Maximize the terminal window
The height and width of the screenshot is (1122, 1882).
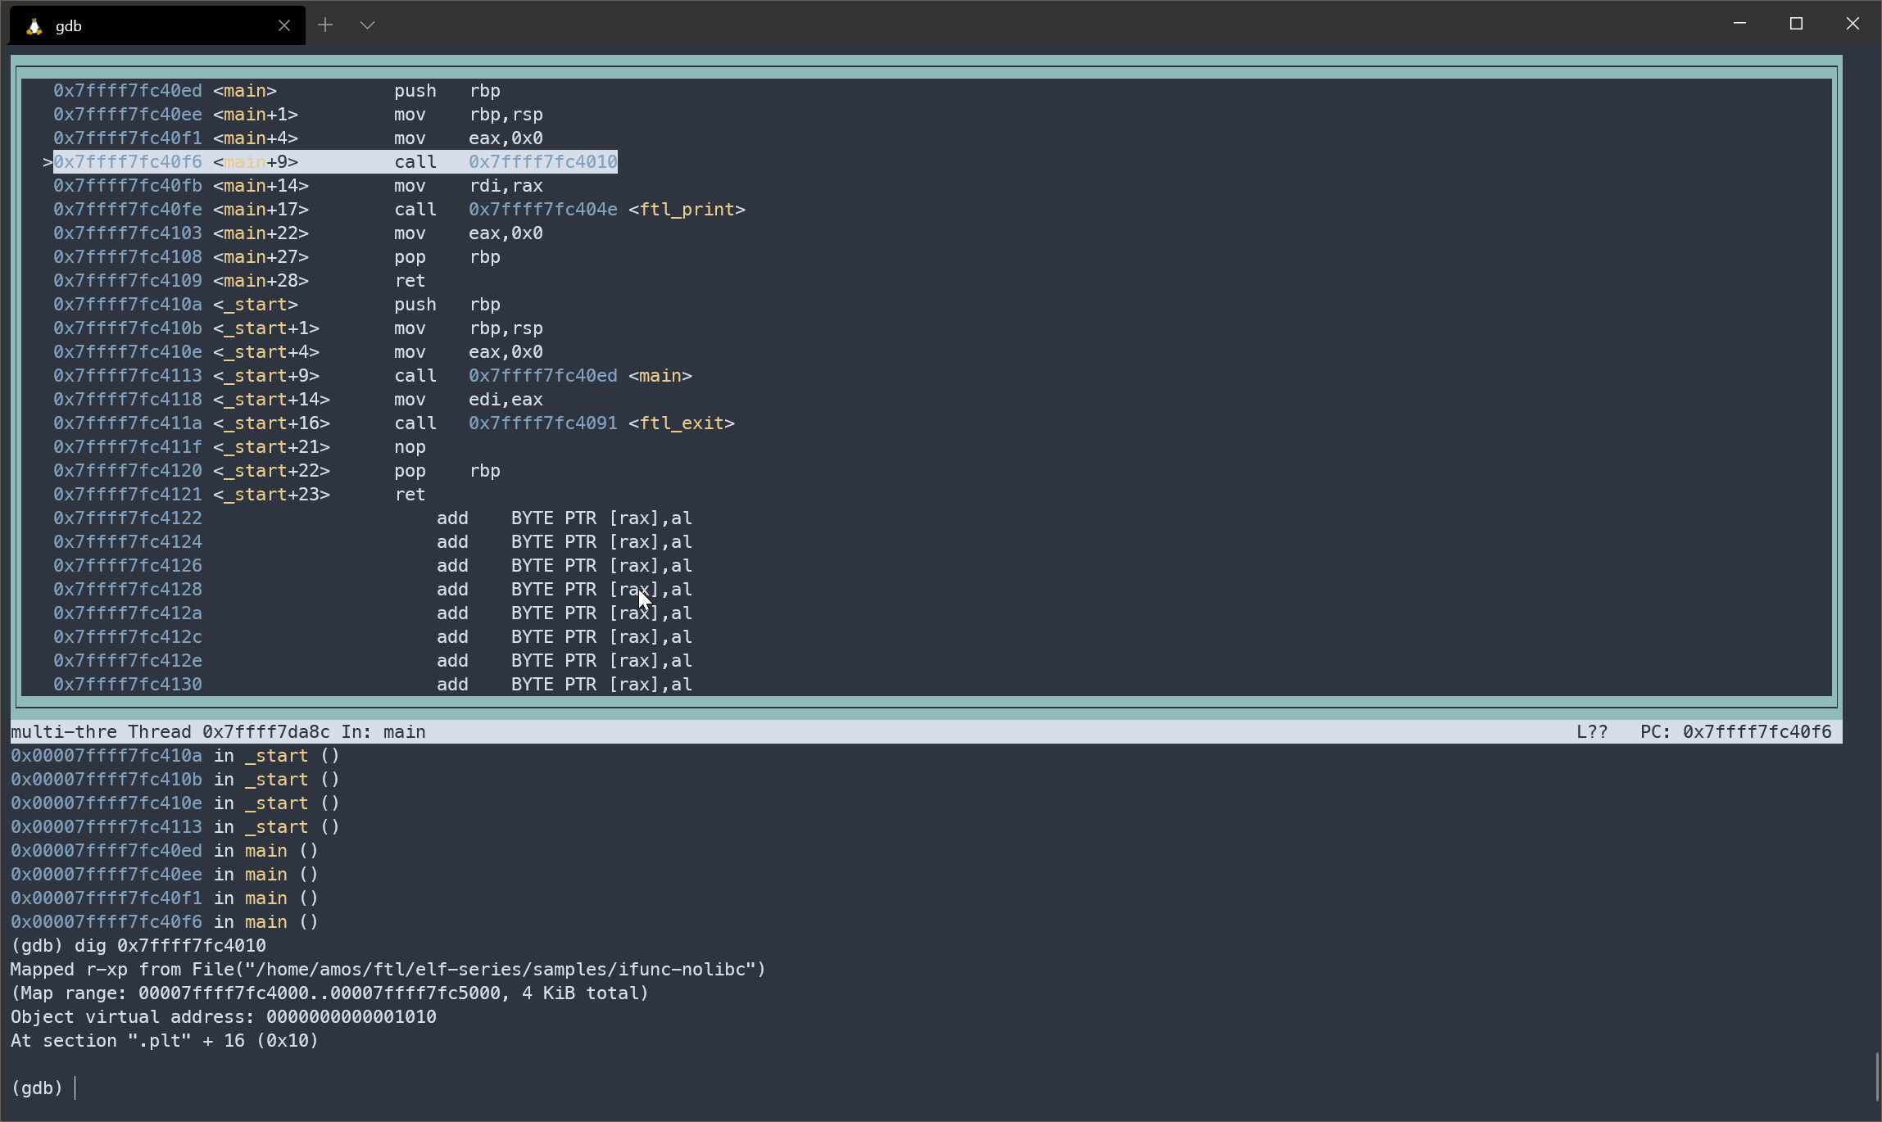coord(1796,24)
